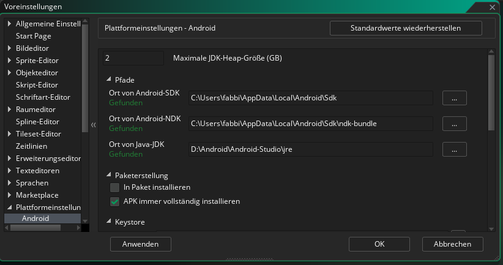Browse for the Java-JDK location
The width and height of the screenshot is (503, 265).
(x=454, y=149)
